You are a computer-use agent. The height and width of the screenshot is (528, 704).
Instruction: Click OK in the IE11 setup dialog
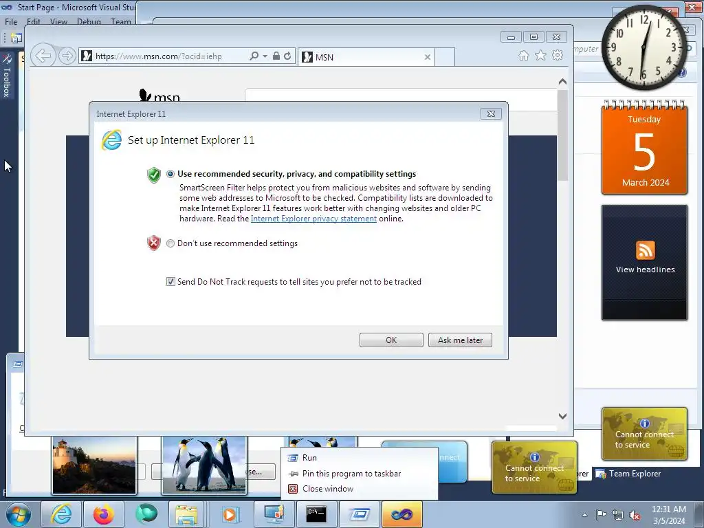tap(391, 340)
